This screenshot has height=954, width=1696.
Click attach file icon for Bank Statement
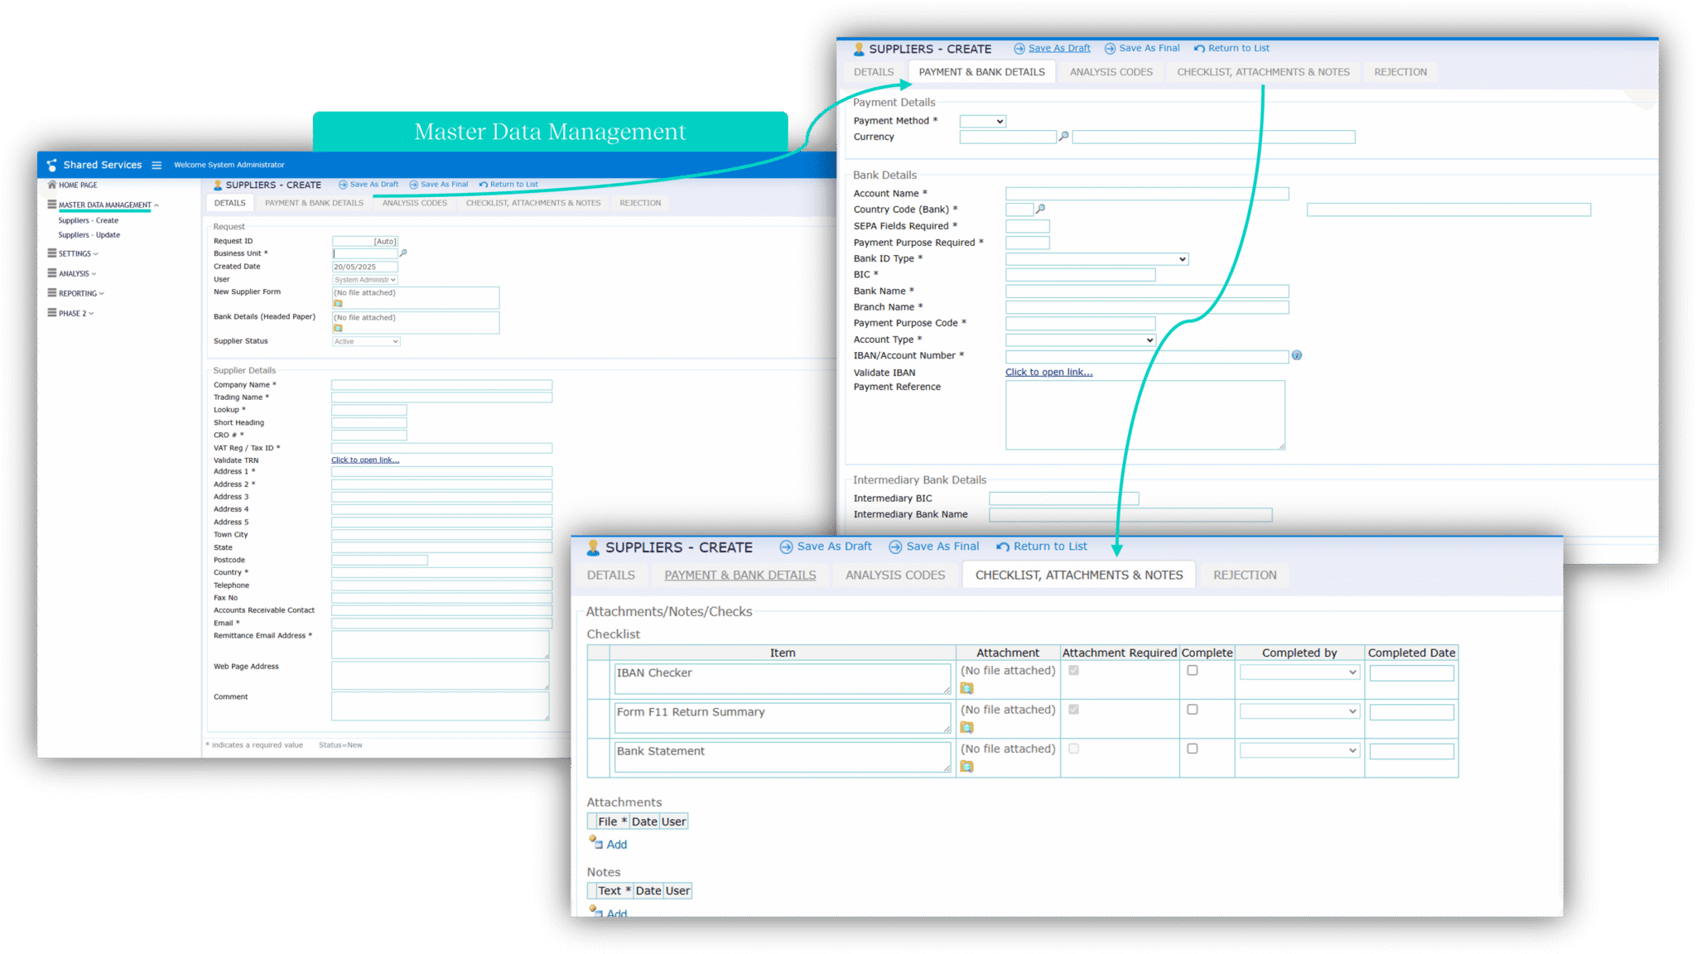tap(966, 767)
